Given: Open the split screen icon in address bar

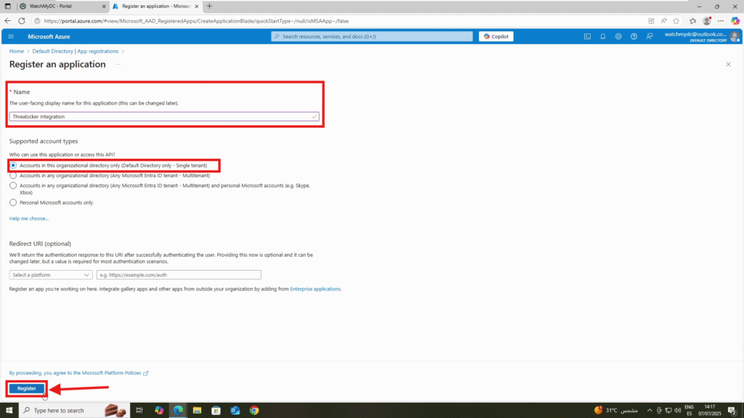Looking at the screenshot, I should 651,21.
